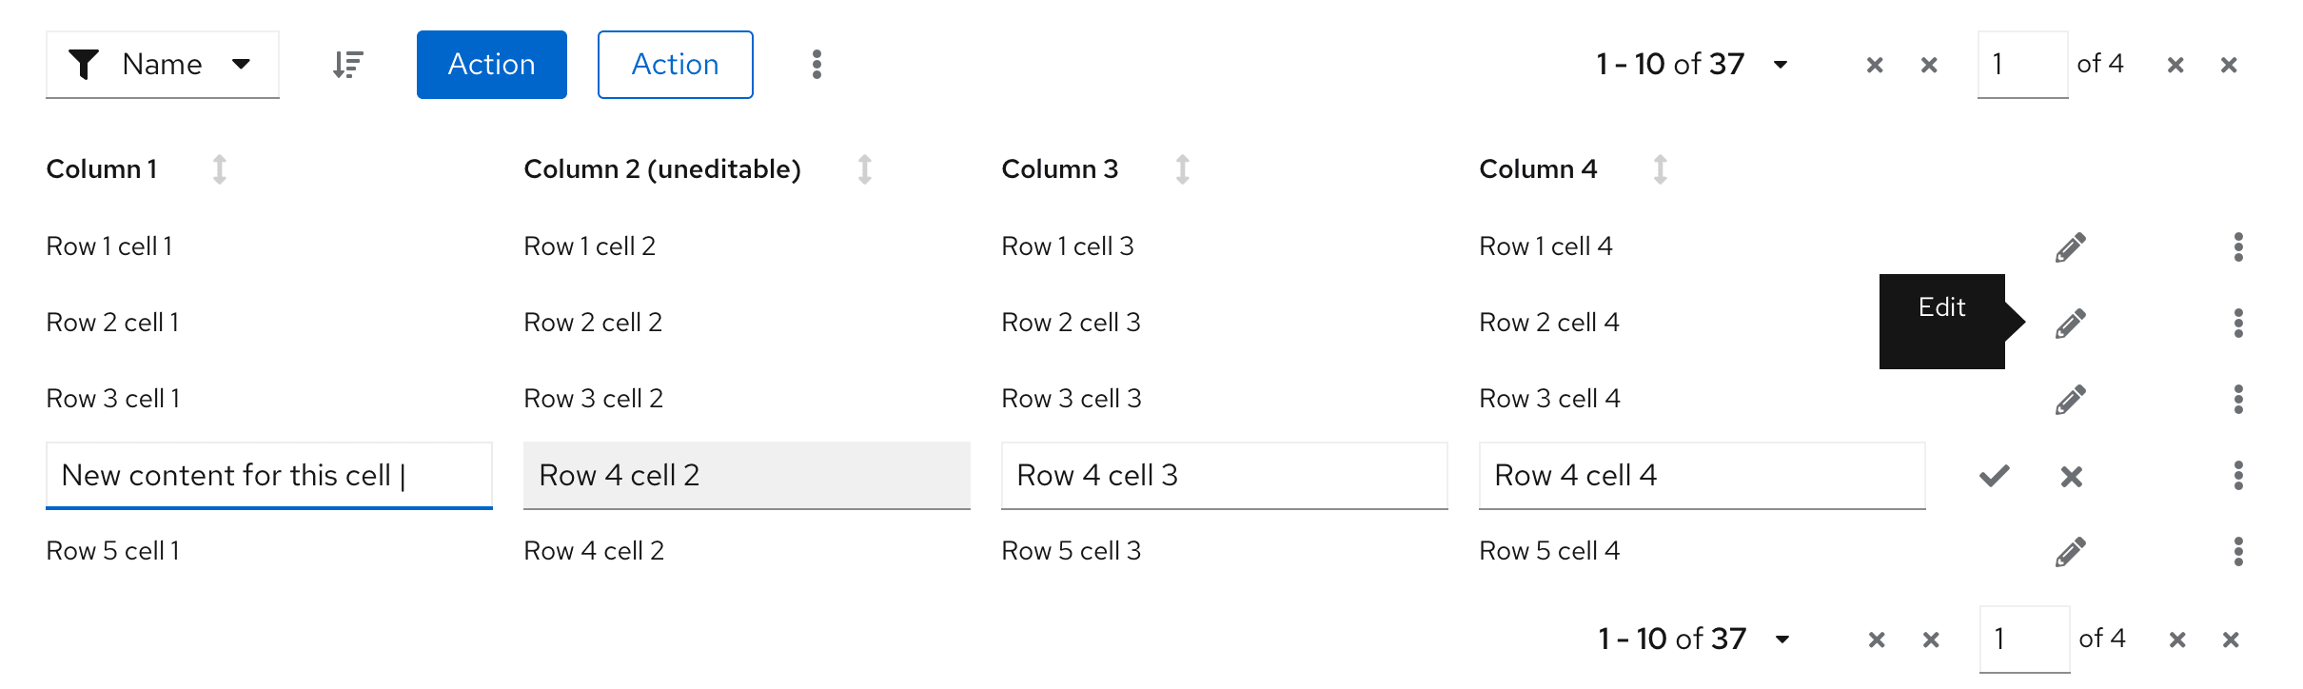The image size is (2303, 689).
Task: Open the kebab actions menu for Row 5
Action: (x=2238, y=552)
